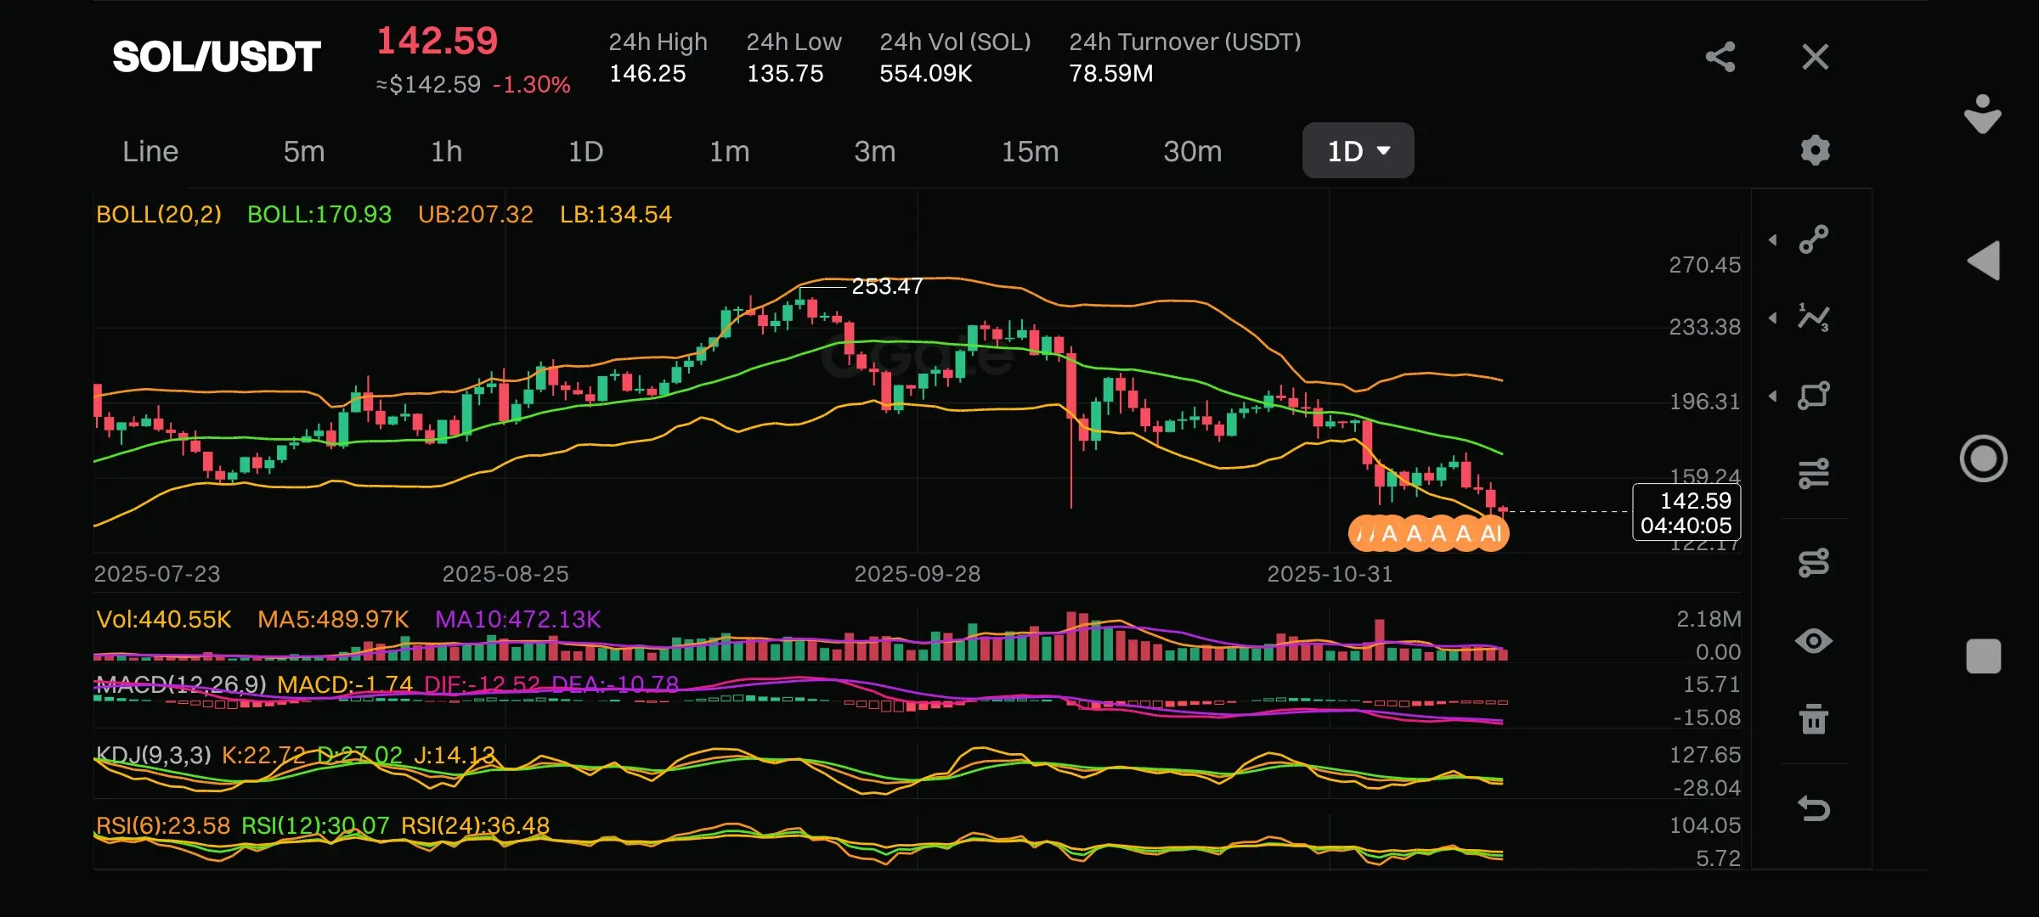Toggle drawing visibility with the eye icon
This screenshot has width=2039, height=917.
(1814, 641)
